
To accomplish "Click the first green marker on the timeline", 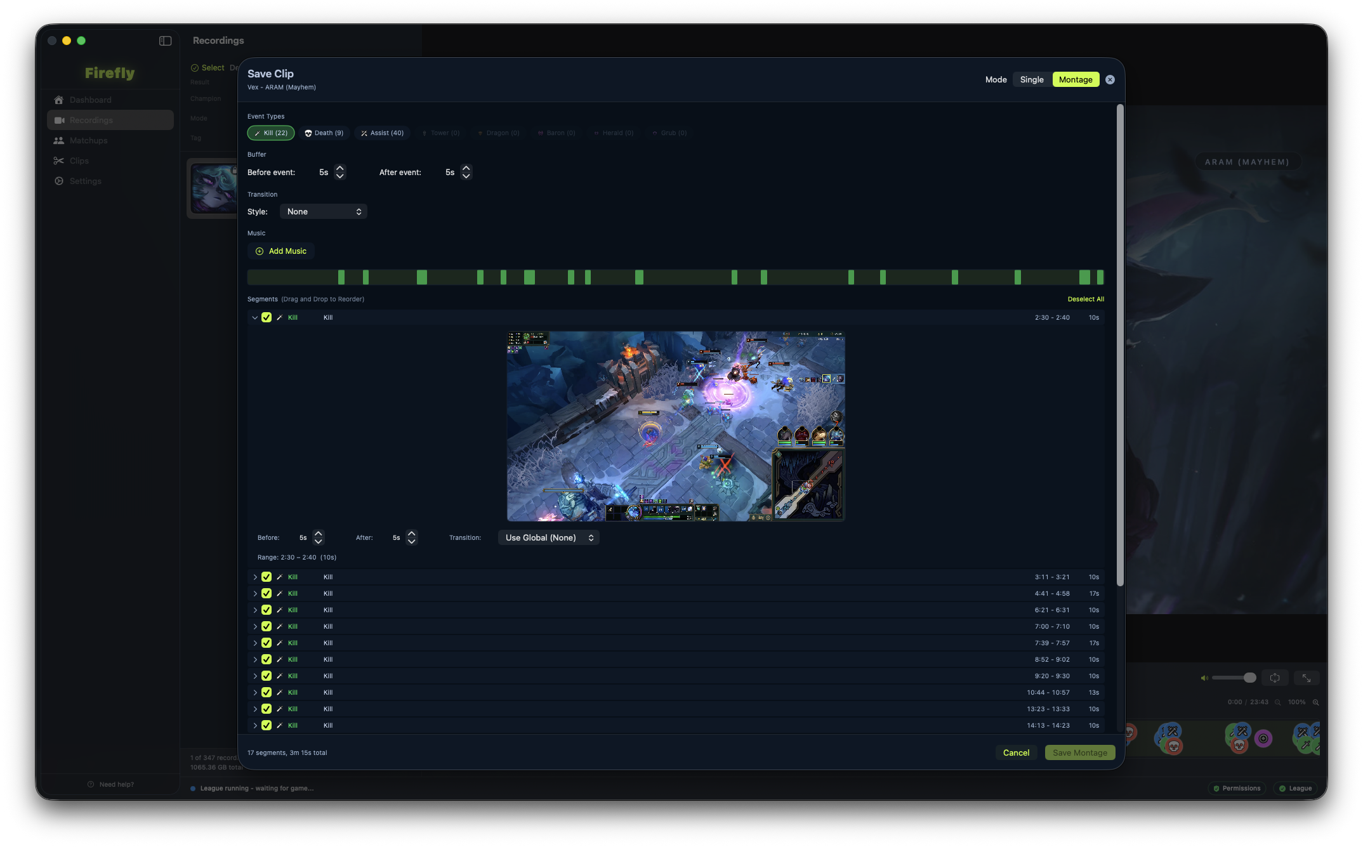I will (341, 277).
